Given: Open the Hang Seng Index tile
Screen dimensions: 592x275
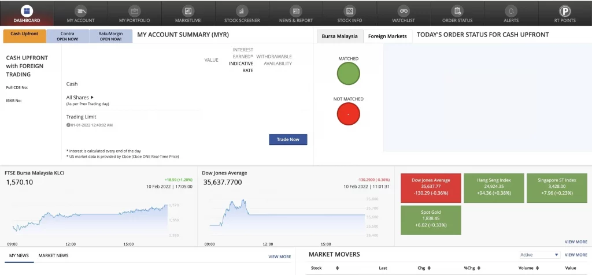Looking at the screenshot, I should tap(494, 187).
